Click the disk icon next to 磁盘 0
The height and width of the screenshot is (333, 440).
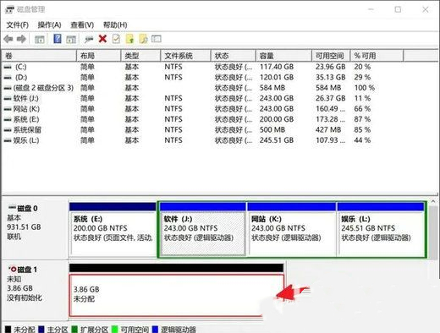(x=12, y=208)
